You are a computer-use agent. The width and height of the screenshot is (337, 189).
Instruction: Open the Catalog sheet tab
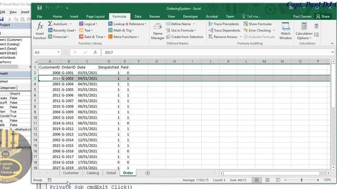point(93,173)
